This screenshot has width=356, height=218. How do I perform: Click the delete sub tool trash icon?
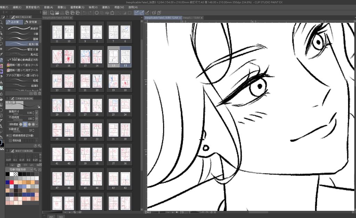coord(40,93)
